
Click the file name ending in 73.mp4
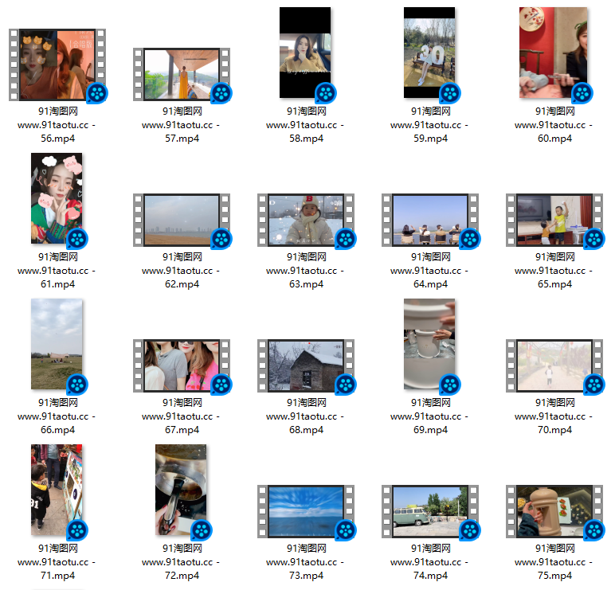click(306, 562)
